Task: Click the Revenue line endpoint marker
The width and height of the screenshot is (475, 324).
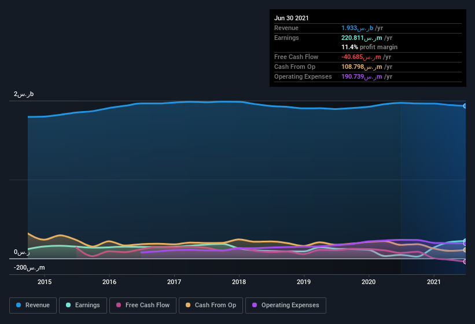Action: 465,106
